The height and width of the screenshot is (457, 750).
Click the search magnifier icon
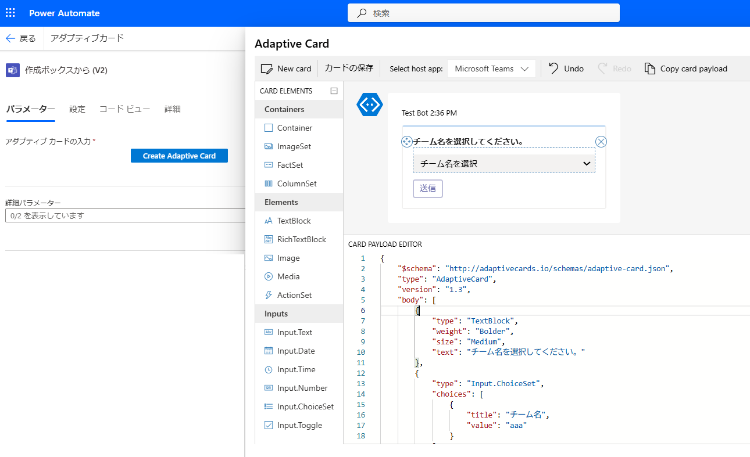(x=362, y=13)
